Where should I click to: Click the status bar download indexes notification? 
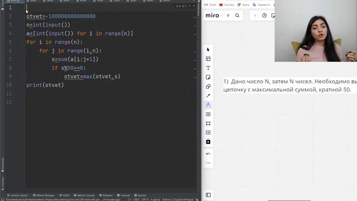point(63,199)
